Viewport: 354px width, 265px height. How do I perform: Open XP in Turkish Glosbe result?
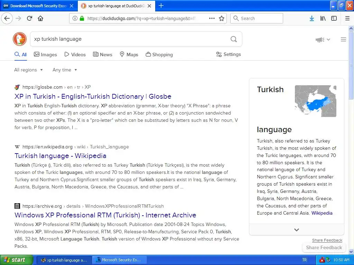93,97
